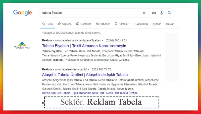Click the Kayan Yazı Led Tabela sitelink
The height and width of the screenshot is (114, 201).
pyautogui.click(x=56, y=93)
